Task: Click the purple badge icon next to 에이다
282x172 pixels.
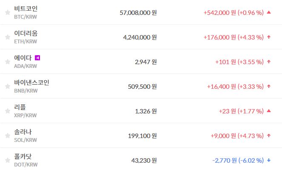Action: pos(37,58)
